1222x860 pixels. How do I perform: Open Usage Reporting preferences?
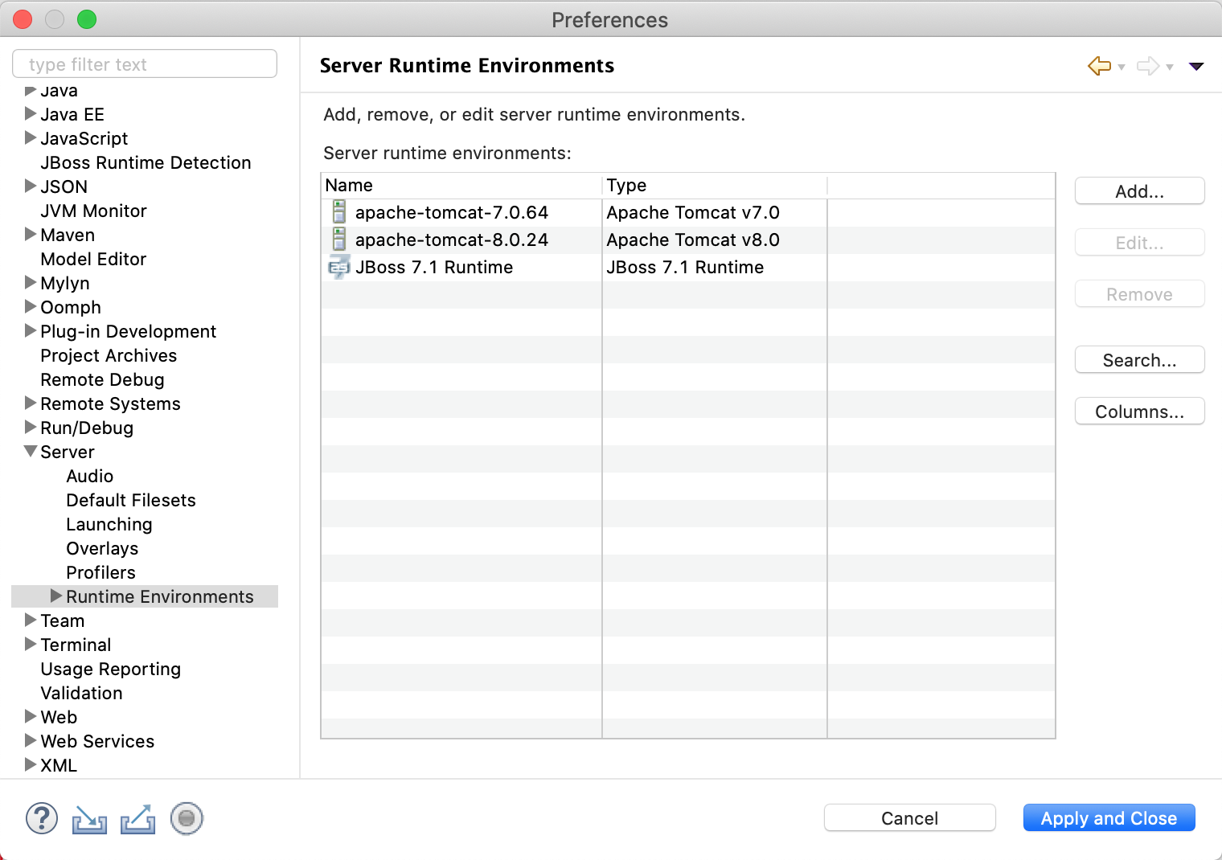[x=110, y=669]
